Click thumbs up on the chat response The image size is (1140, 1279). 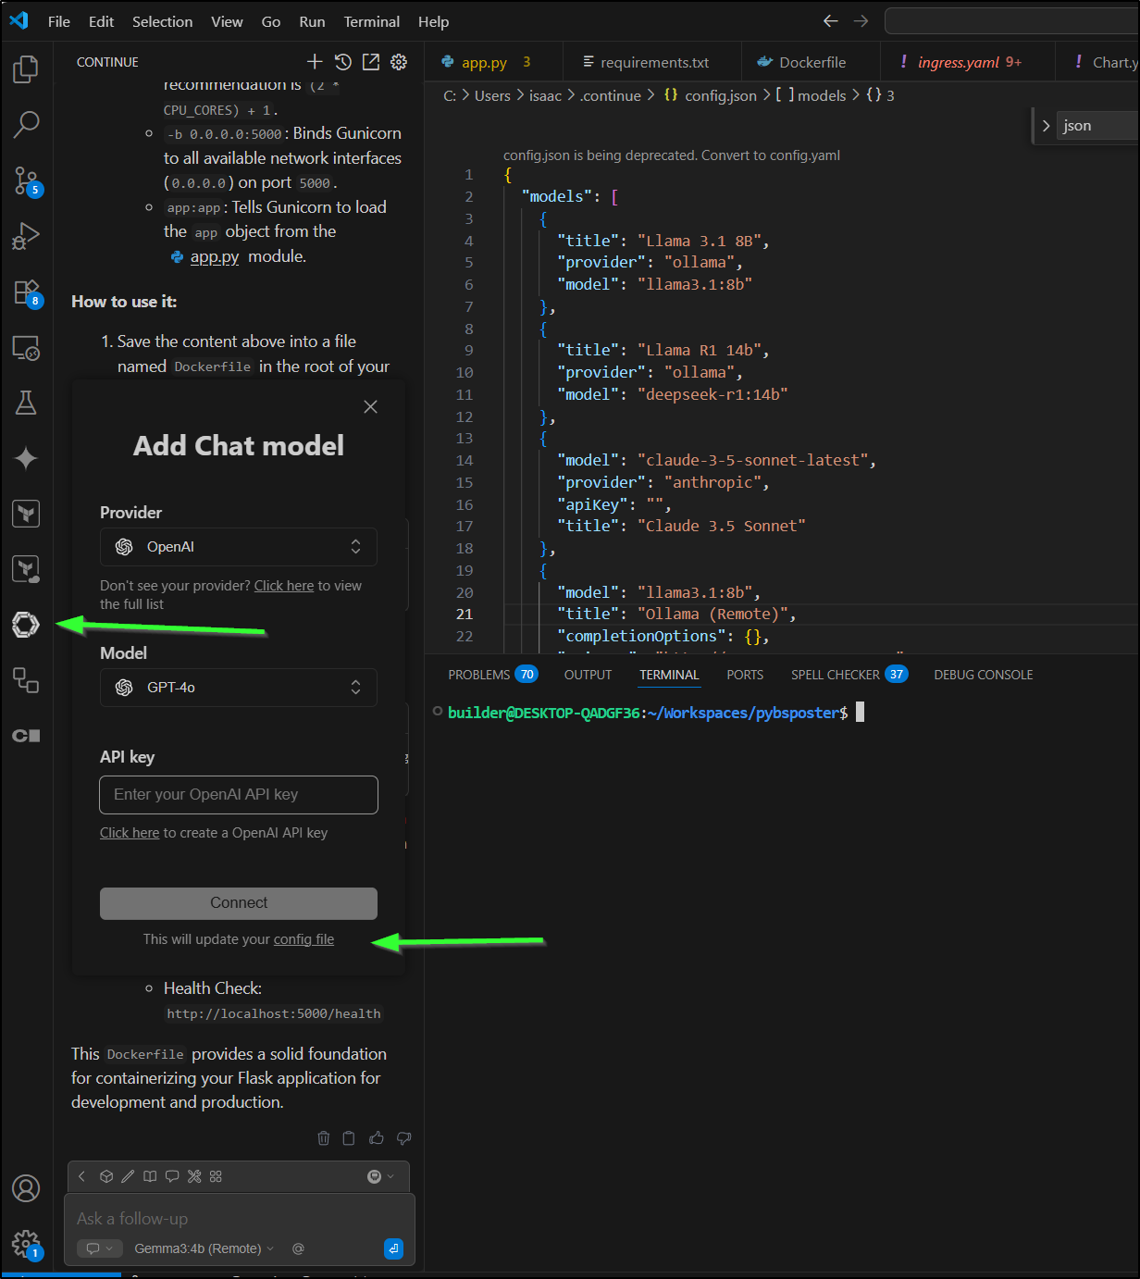377,1138
